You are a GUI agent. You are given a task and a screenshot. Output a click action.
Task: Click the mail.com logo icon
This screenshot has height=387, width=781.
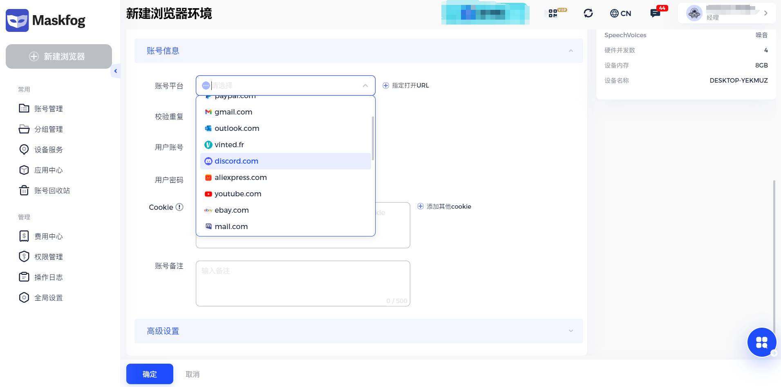pyautogui.click(x=208, y=226)
